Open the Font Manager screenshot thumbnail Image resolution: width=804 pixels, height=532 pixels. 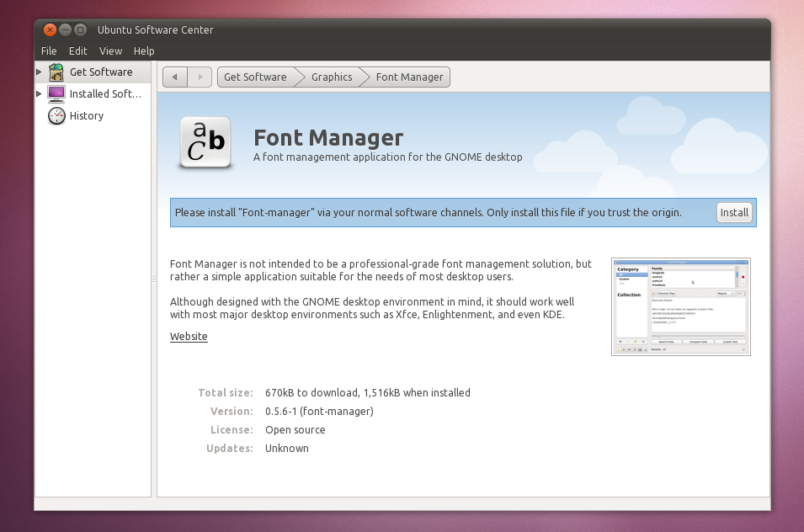pos(681,306)
